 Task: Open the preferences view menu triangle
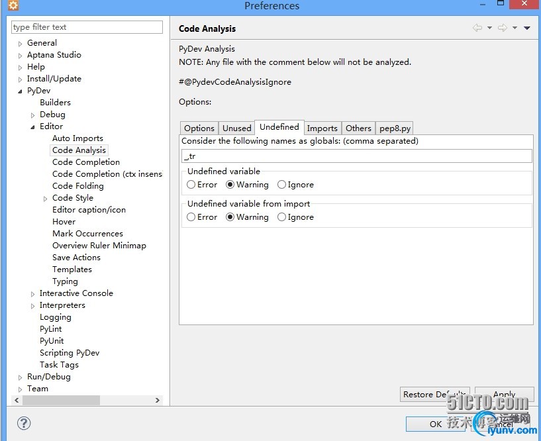pyautogui.click(x=527, y=28)
